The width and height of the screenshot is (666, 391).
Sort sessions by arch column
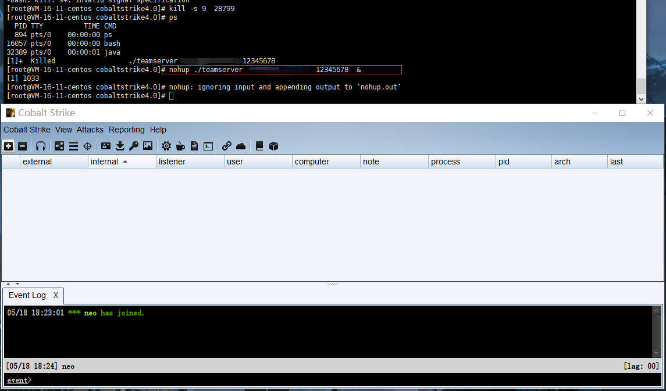click(x=579, y=162)
